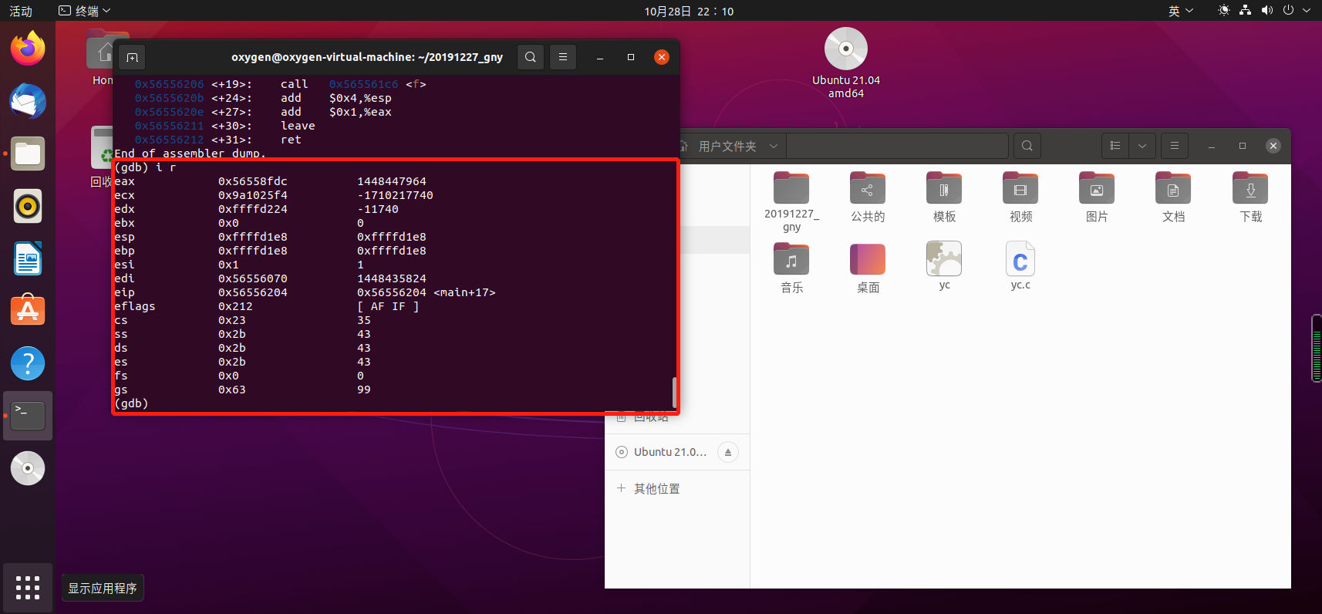Open the 文档 folder
This screenshot has width=1322, height=614.
(x=1173, y=197)
